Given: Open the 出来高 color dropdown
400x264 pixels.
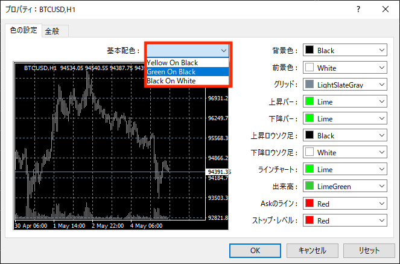Looking at the screenshot, I should pyautogui.click(x=345, y=186).
